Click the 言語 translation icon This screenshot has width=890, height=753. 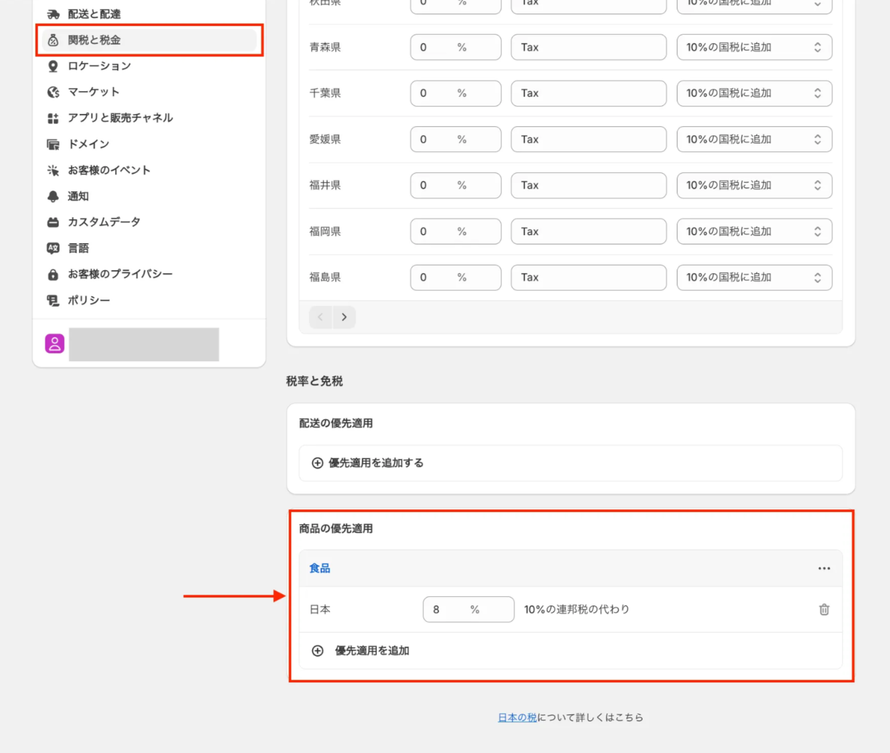click(54, 248)
